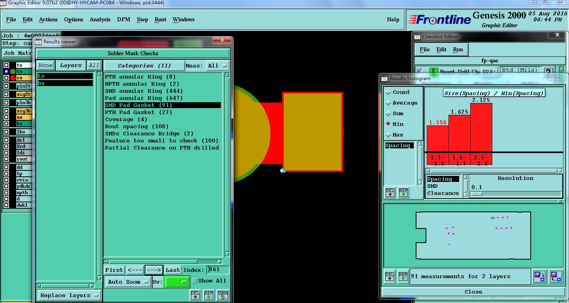Toggle display box of layer 'drl'
The height and width of the screenshot is (303, 569).
point(6,140)
